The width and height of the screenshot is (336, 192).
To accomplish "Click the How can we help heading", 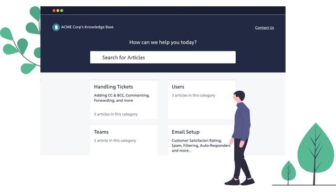I will (x=163, y=42).
